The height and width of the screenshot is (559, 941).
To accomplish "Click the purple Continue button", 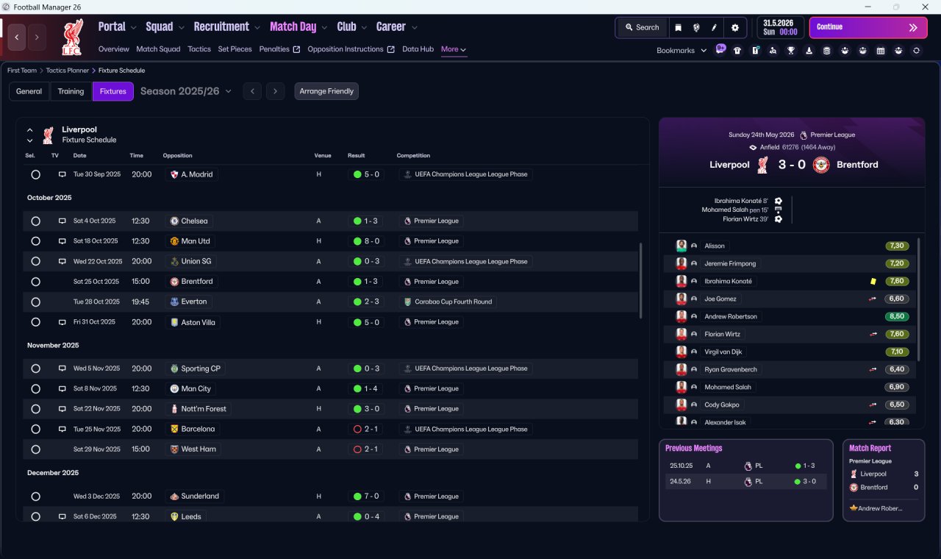I will point(868,27).
